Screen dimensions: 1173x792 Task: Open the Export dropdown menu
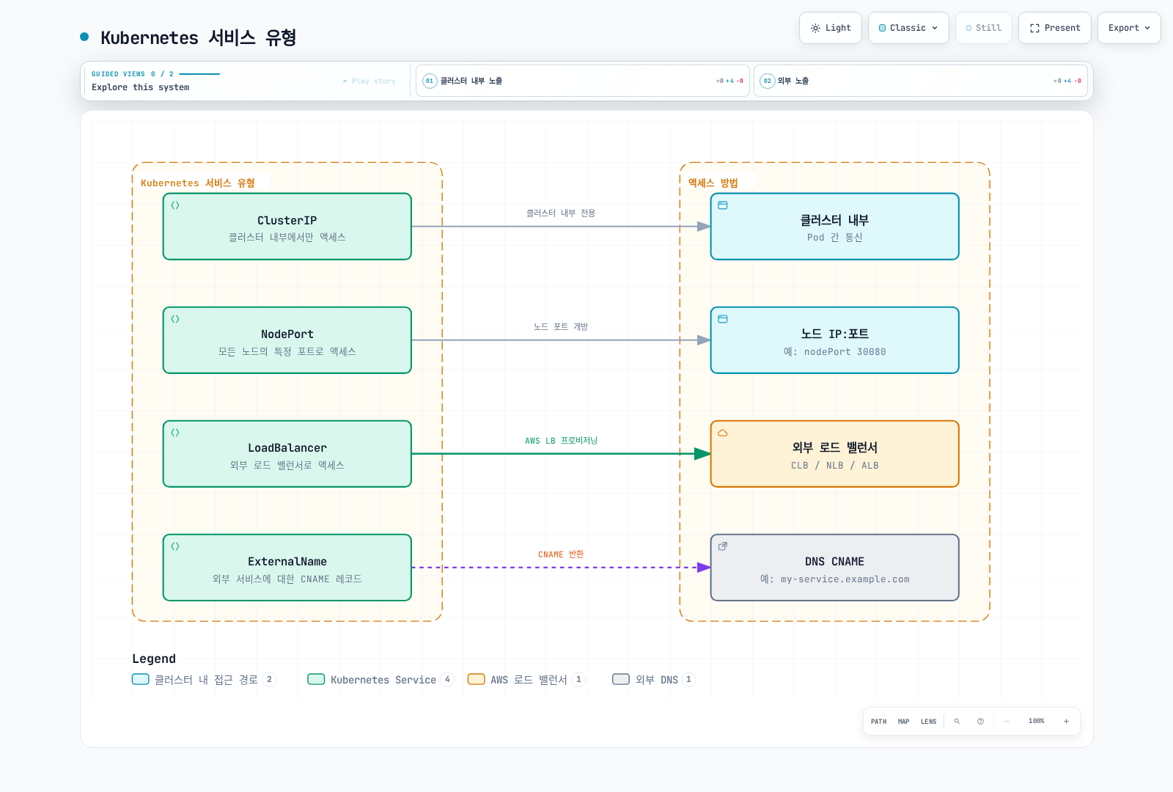point(1129,28)
